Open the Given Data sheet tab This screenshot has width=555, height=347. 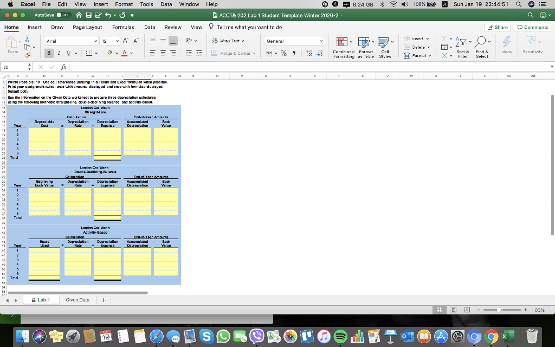(x=78, y=299)
